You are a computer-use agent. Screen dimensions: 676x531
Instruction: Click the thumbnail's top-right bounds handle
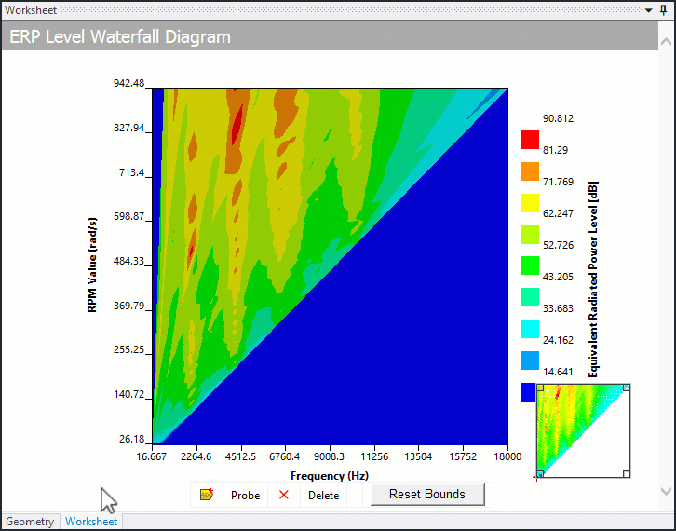click(x=627, y=388)
